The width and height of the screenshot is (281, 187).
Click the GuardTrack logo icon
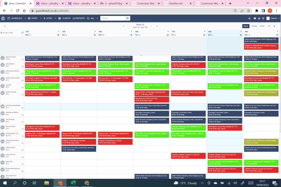click(3, 18)
